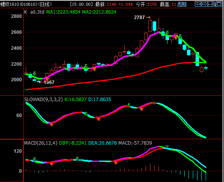Click the orange buy arrow beside the 1967 label

[x=47, y=79]
